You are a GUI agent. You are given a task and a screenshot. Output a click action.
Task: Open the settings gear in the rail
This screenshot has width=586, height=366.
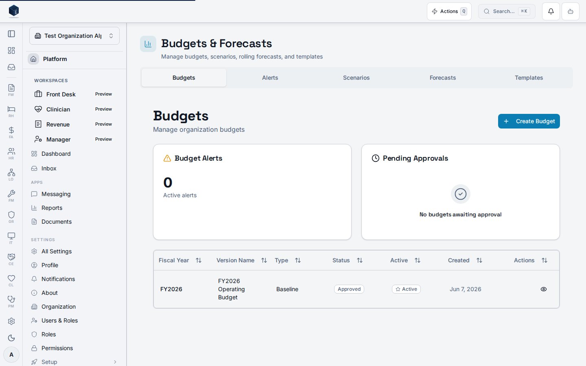pyautogui.click(x=11, y=321)
